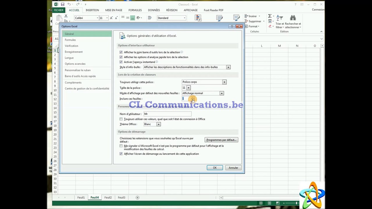Select the top align icon
Screen dimensions: 372x209
(123, 18)
